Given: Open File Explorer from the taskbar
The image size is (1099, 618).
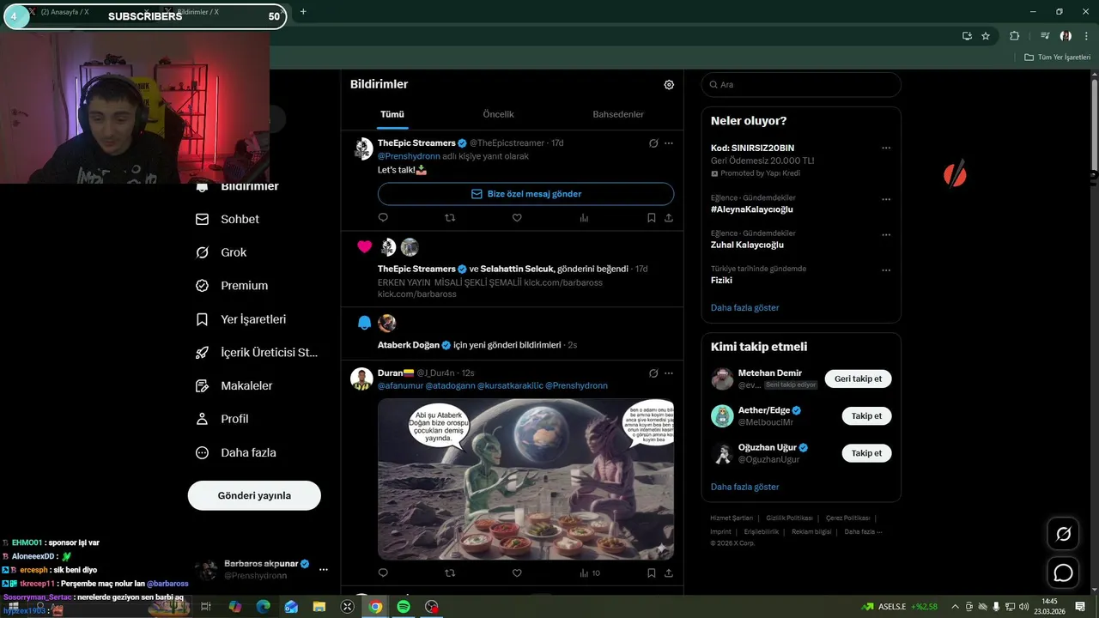Looking at the screenshot, I should pyautogui.click(x=319, y=607).
